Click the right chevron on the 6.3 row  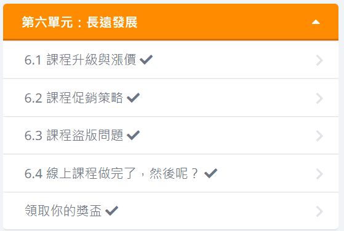click(319, 136)
